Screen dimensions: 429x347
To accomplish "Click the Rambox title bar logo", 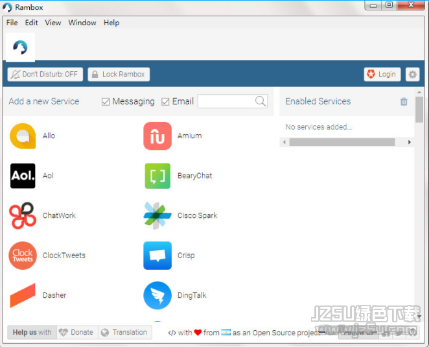I will tap(7, 7).
